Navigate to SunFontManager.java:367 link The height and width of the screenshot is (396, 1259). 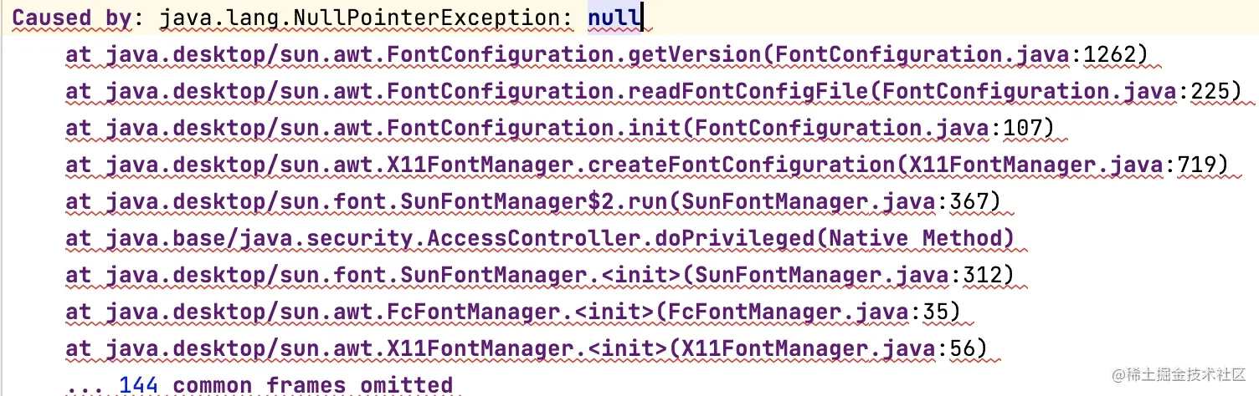tap(839, 202)
